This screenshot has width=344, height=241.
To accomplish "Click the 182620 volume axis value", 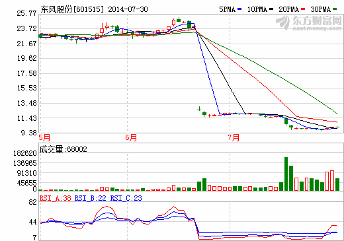I will click(25, 153).
